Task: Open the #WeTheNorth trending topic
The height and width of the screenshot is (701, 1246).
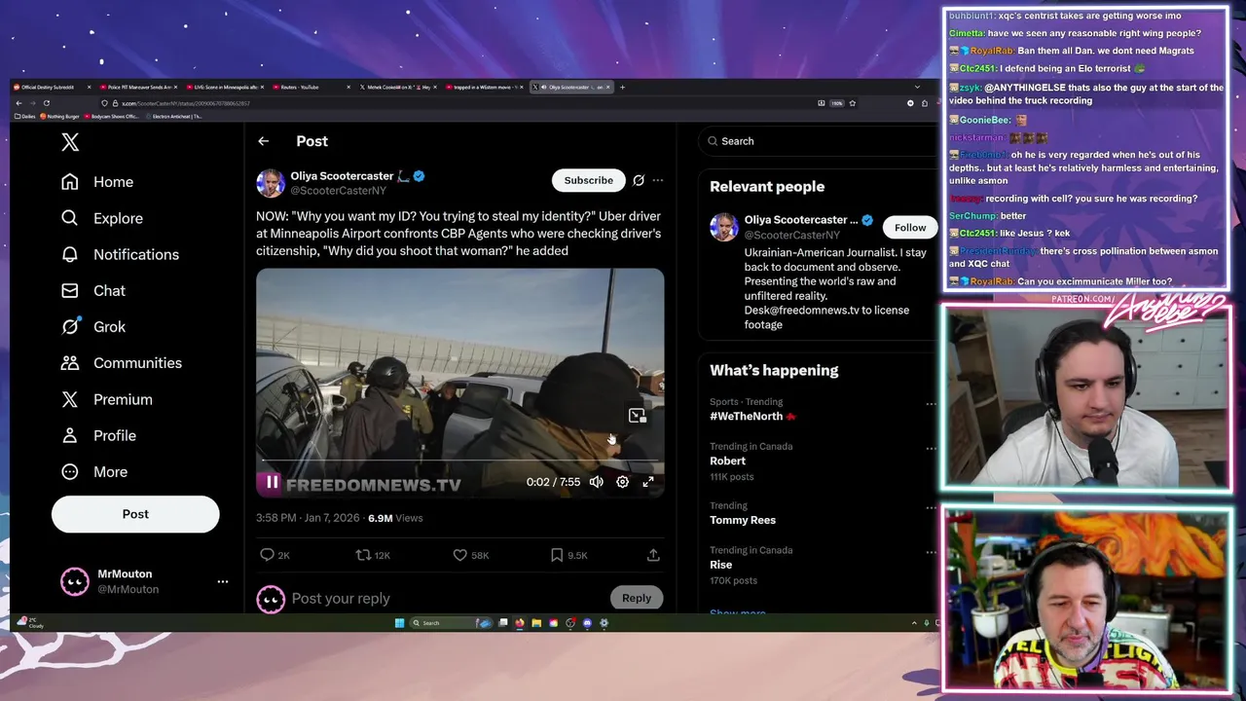Action: pos(752,416)
